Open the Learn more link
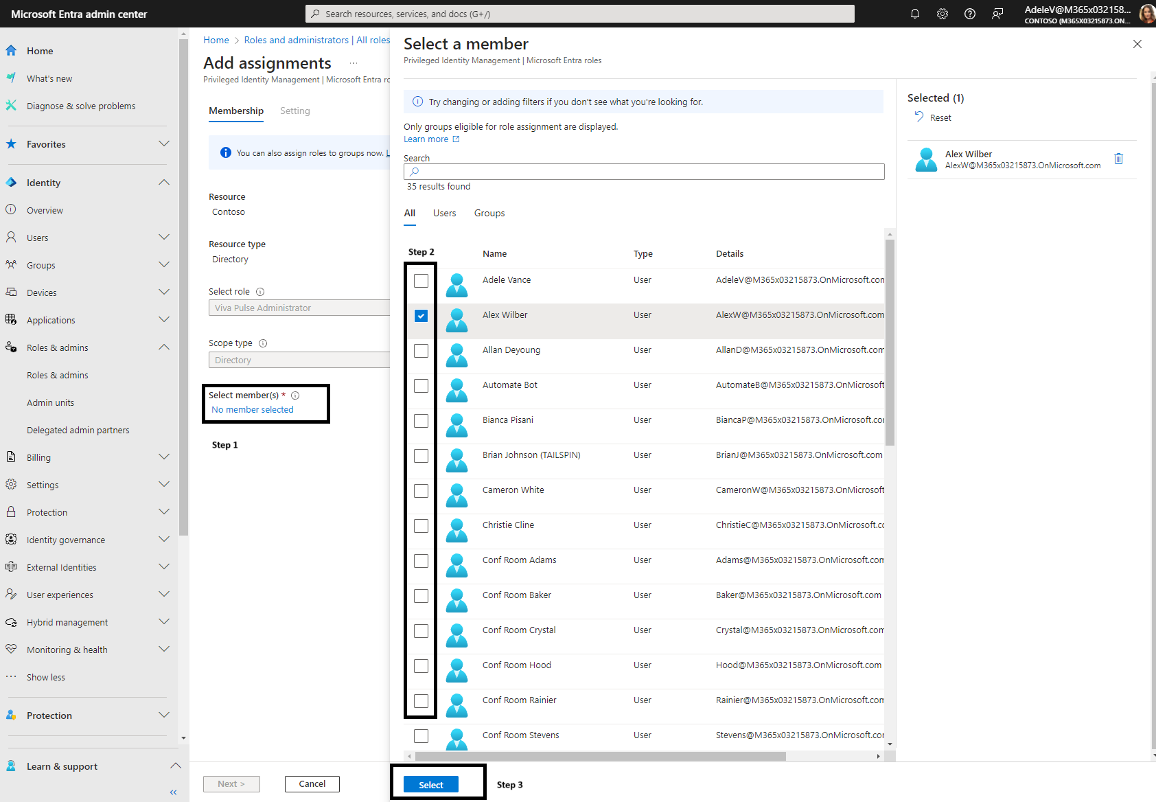Image resolution: width=1156 pixels, height=802 pixels. pos(427,139)
